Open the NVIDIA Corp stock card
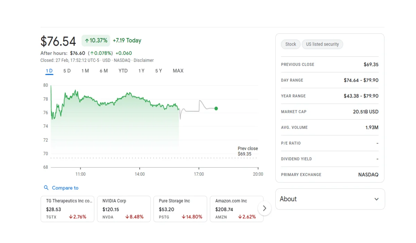Screen dimensions: 416x243 (x=124, y=209)
